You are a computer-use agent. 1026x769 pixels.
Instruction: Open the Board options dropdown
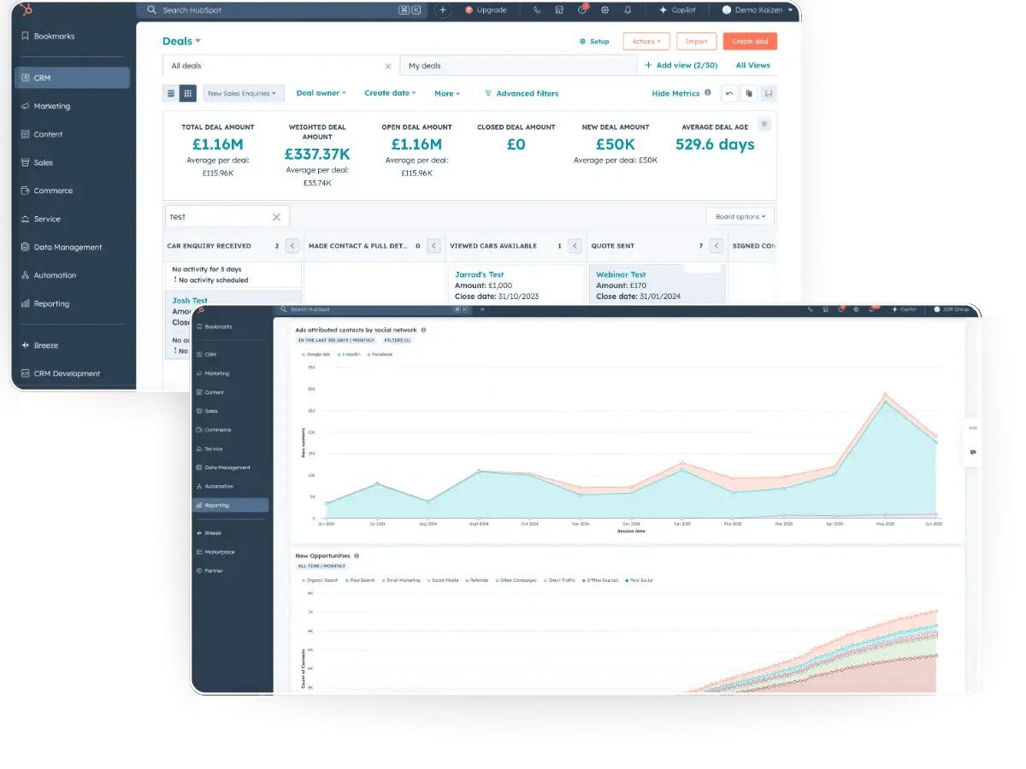[x=740, y=216]
